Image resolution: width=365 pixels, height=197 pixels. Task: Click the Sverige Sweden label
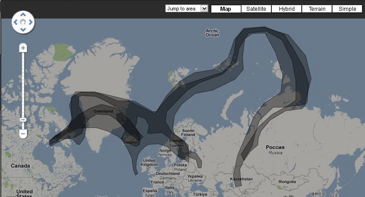pyautogui.click(x=176, y=143)
